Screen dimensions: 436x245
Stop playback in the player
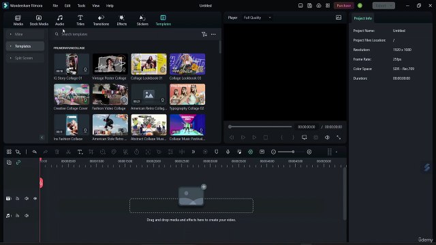coord(266,137)
